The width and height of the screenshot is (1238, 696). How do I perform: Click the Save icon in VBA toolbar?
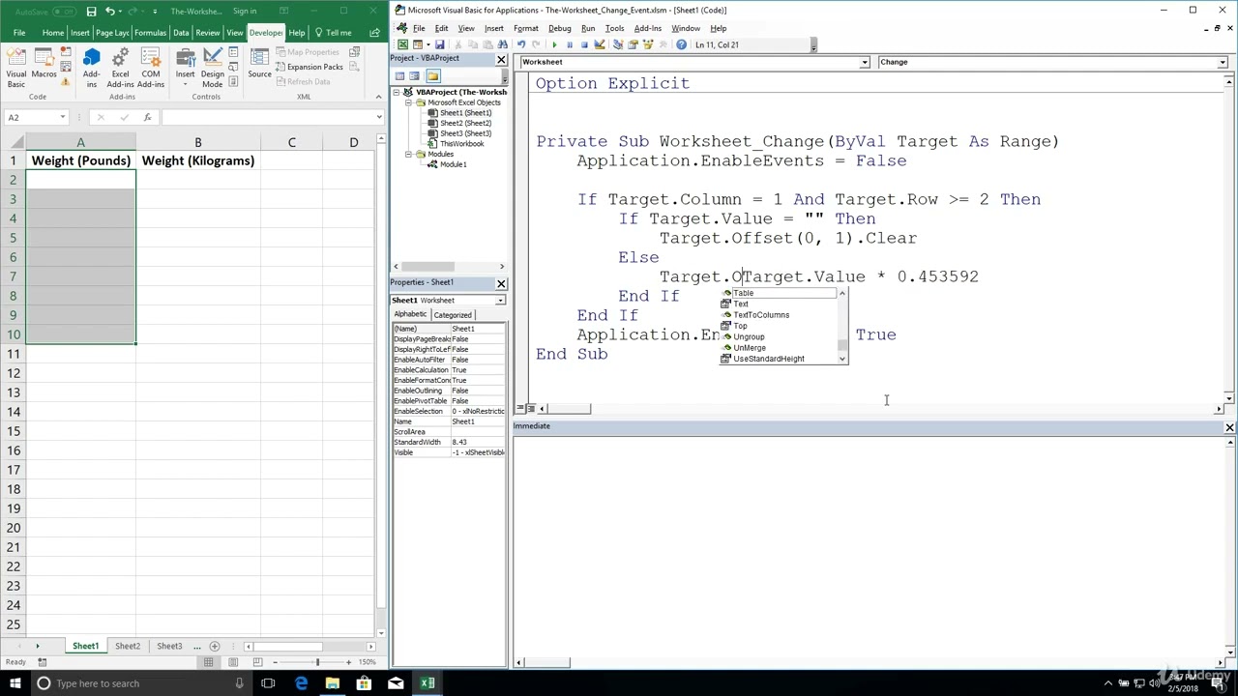pos(439,44)
